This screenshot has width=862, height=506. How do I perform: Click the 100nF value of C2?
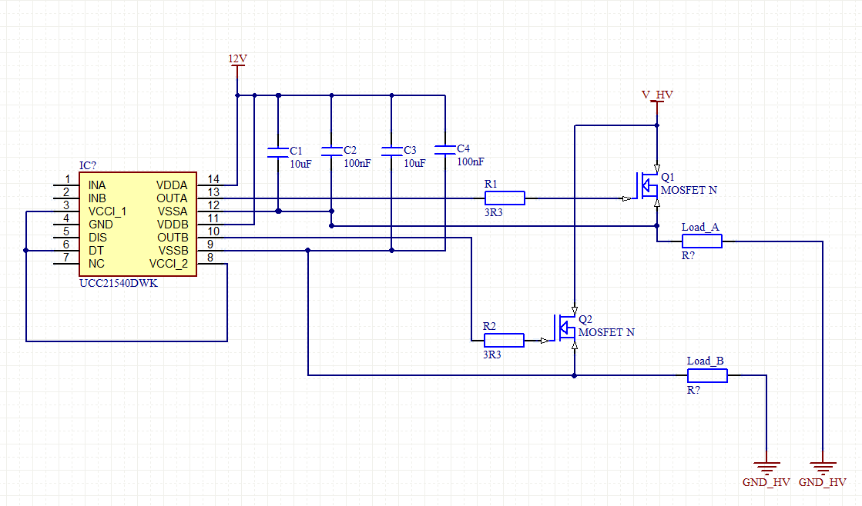(x=357, y=164)
